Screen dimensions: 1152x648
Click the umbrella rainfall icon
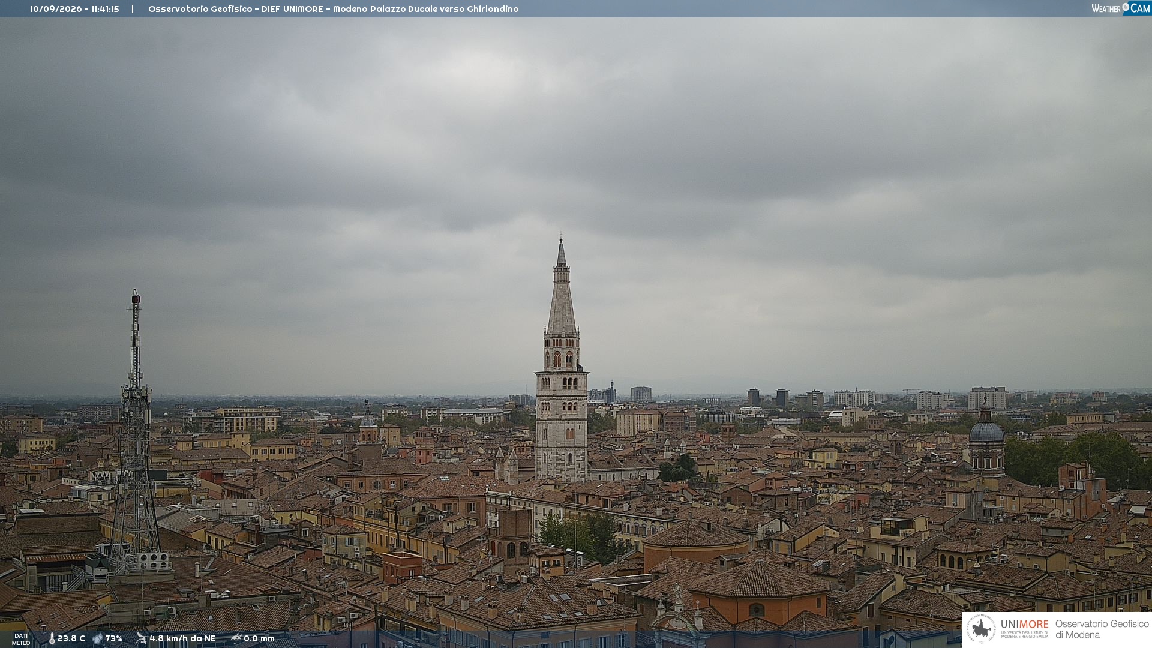pos(236,638)
